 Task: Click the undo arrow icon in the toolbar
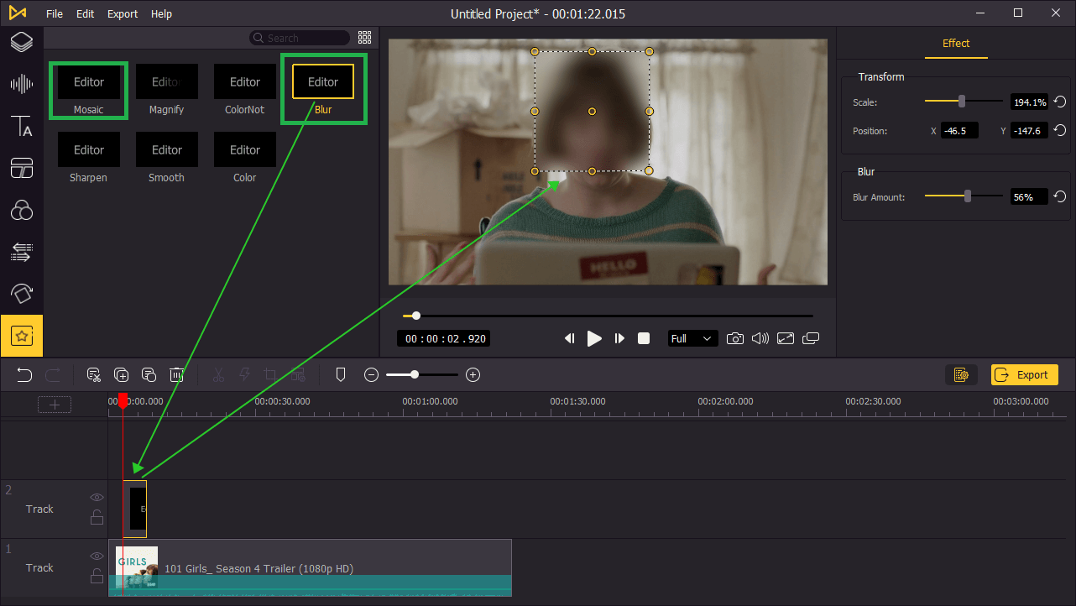[x=24, y=375]
